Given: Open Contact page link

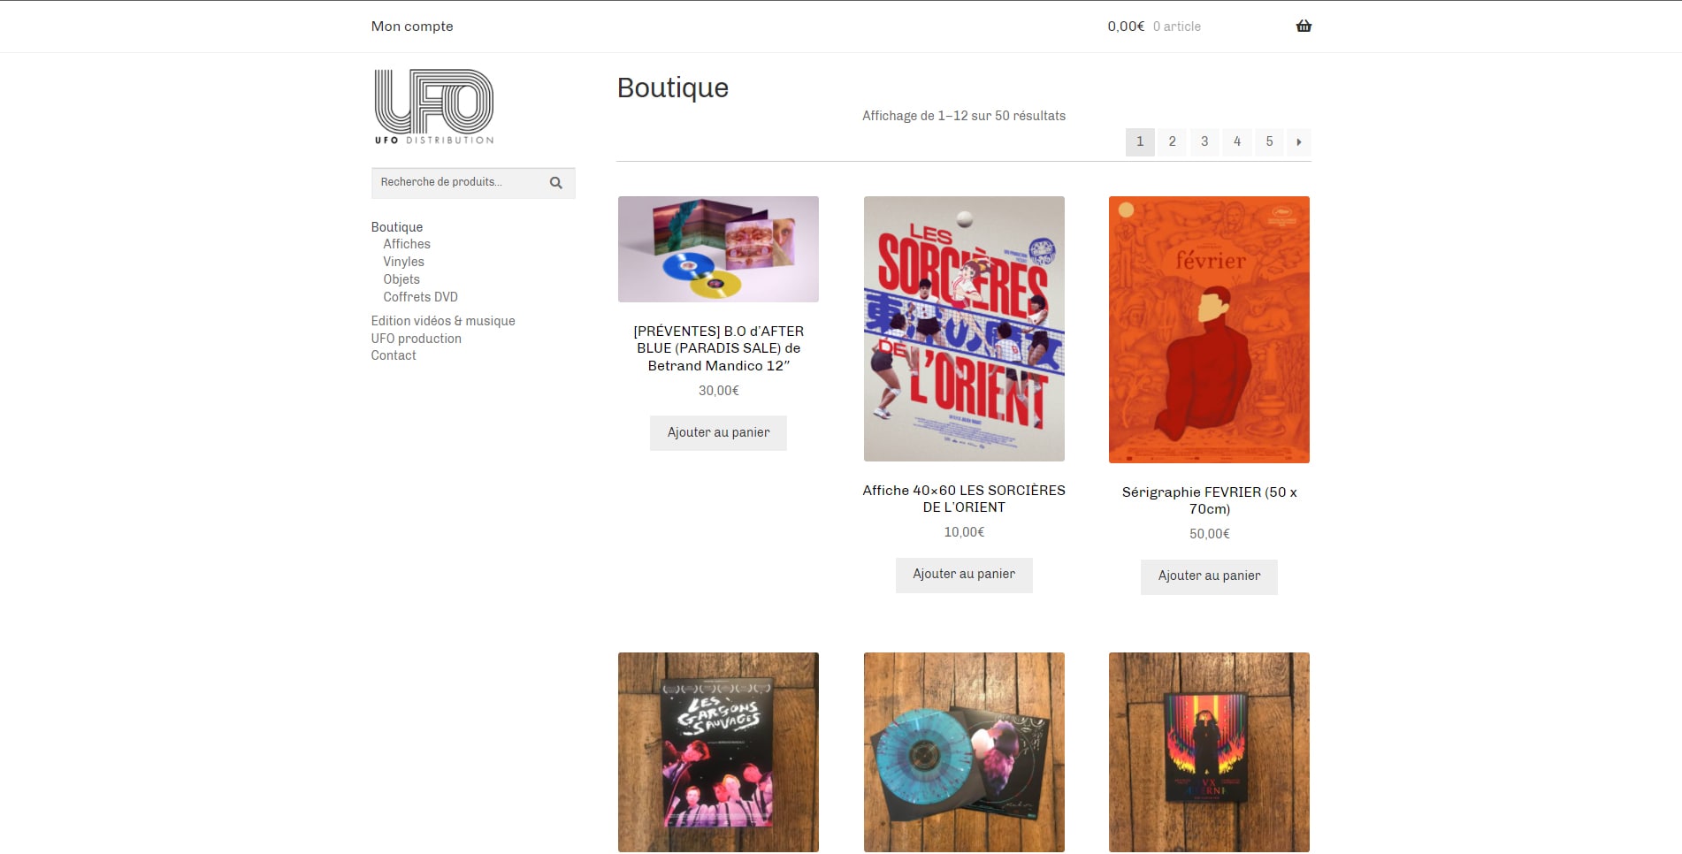Looking at the screenshot, I should (394, 355).
